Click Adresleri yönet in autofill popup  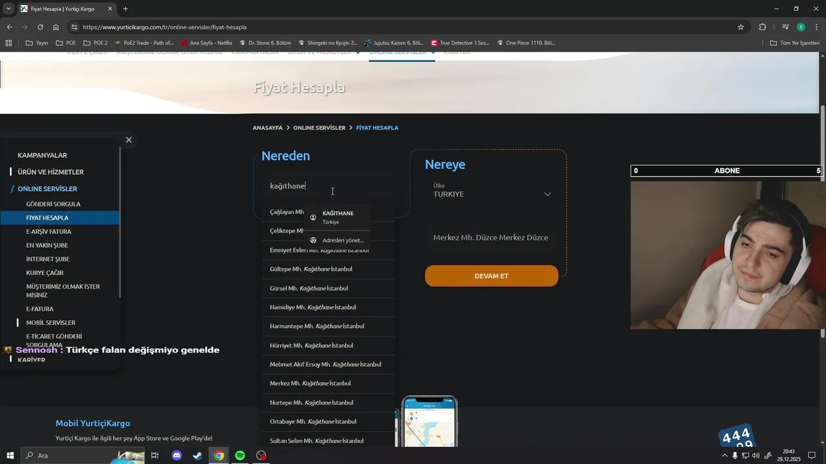click(x=337, y=240)
